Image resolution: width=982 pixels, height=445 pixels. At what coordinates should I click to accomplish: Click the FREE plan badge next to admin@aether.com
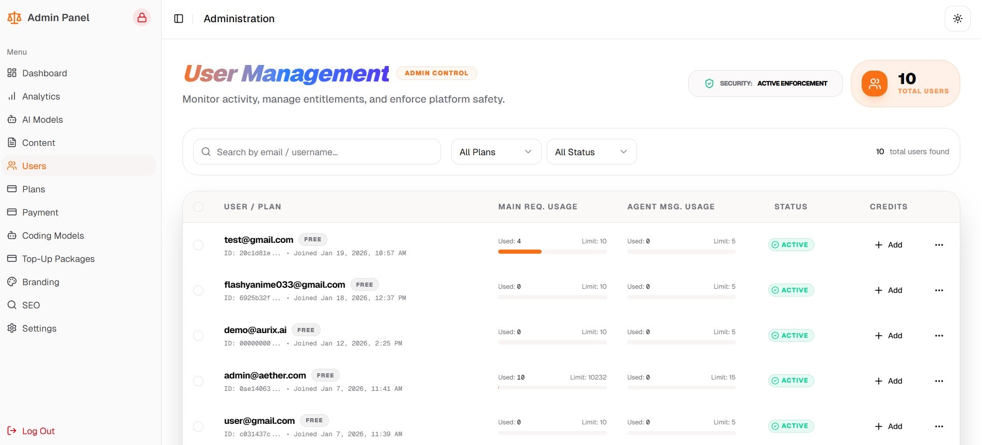(x=325, y=375)
